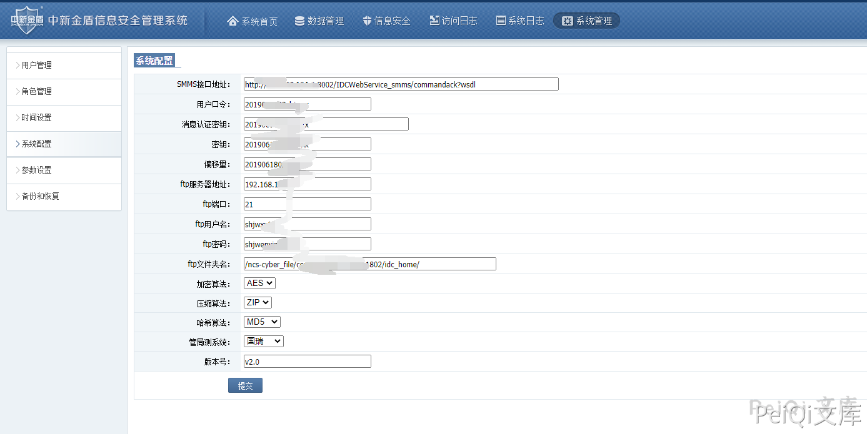
Task: Go to 备份和恢复 in the sidebar
Action: pyautogui.click(x=64, y=197)
